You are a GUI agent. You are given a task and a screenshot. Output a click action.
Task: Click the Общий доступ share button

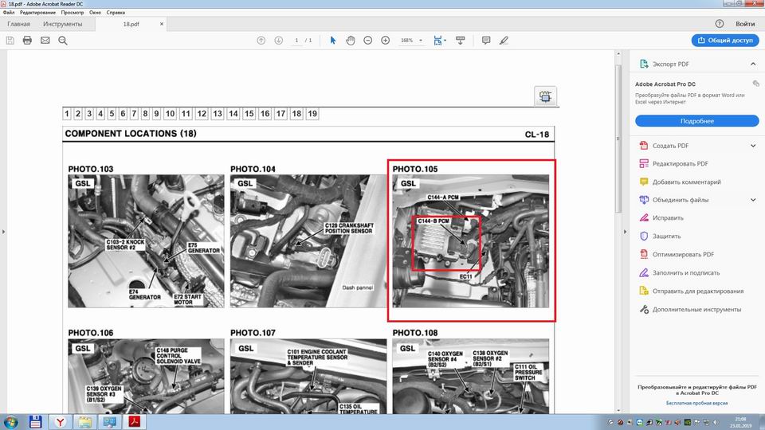coord(725,40)
